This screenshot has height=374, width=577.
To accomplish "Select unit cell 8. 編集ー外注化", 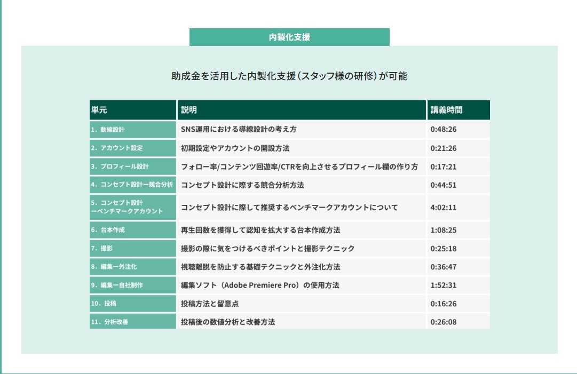I will tap(133, 267).
